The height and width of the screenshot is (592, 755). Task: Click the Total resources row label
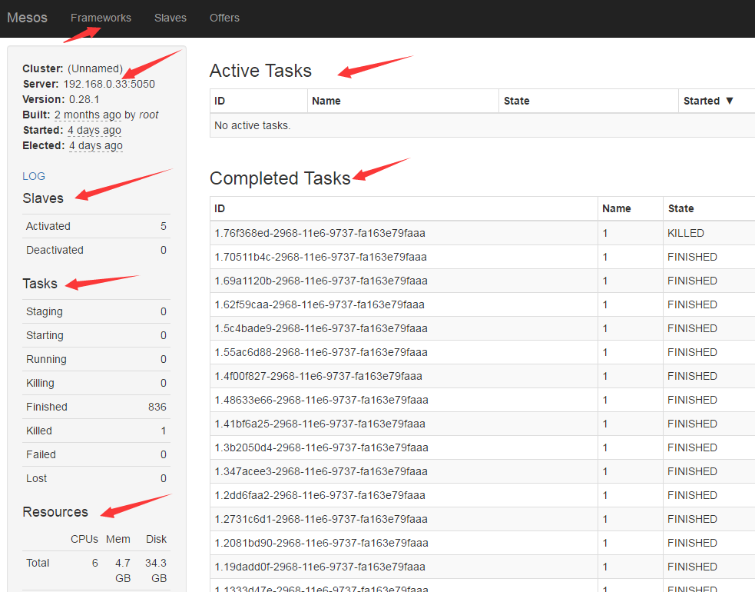pos(38,563)
